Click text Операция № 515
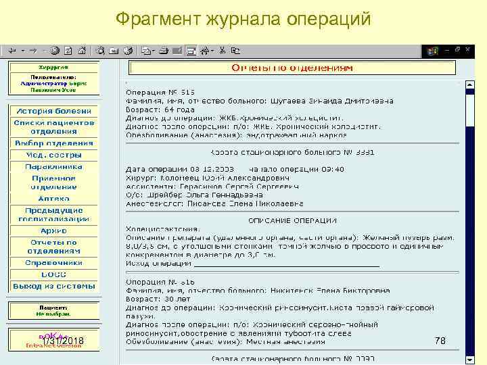 tap(160, 93)
